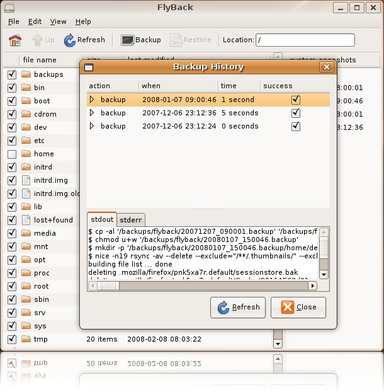
Task: Switch to the stdout tab
Action: (x=102, y=219)
